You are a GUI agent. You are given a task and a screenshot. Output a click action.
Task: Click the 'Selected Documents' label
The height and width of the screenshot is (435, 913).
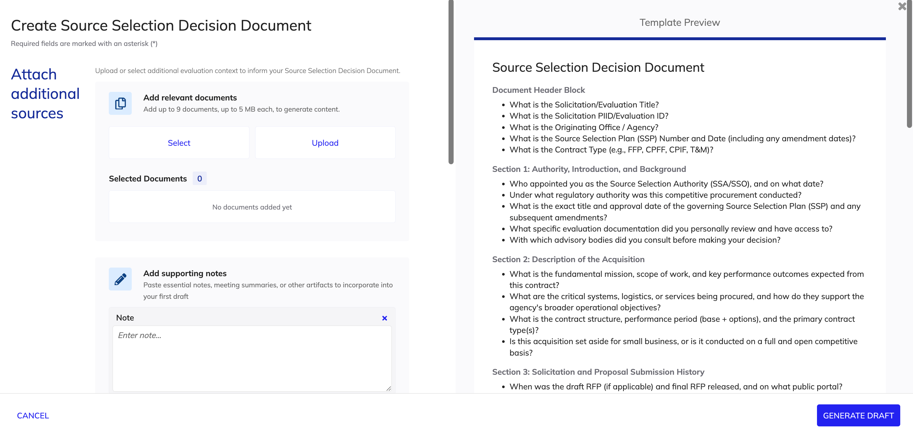click(148, 179)
